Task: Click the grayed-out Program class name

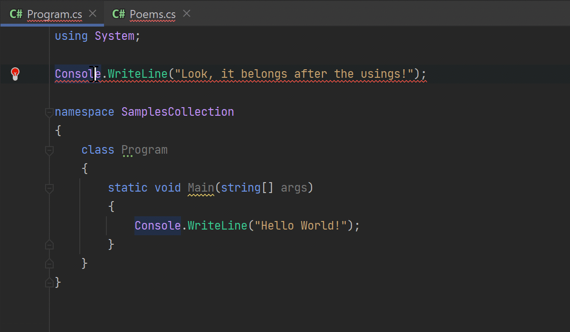Action: [144, 150]
